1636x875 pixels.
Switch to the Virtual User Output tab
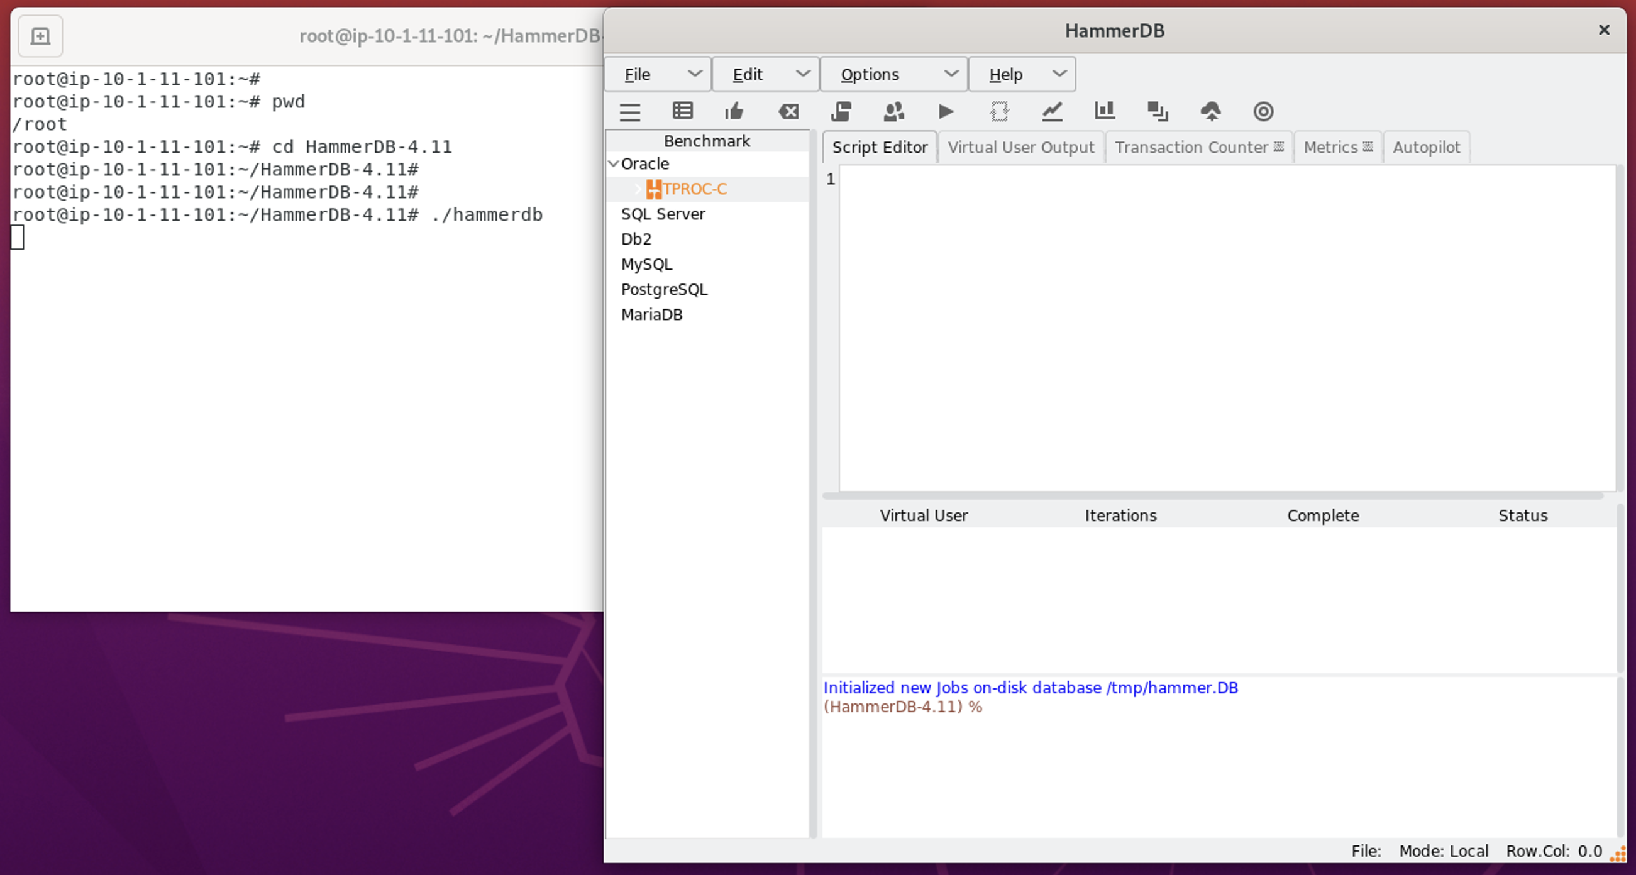coord(1020,147)
